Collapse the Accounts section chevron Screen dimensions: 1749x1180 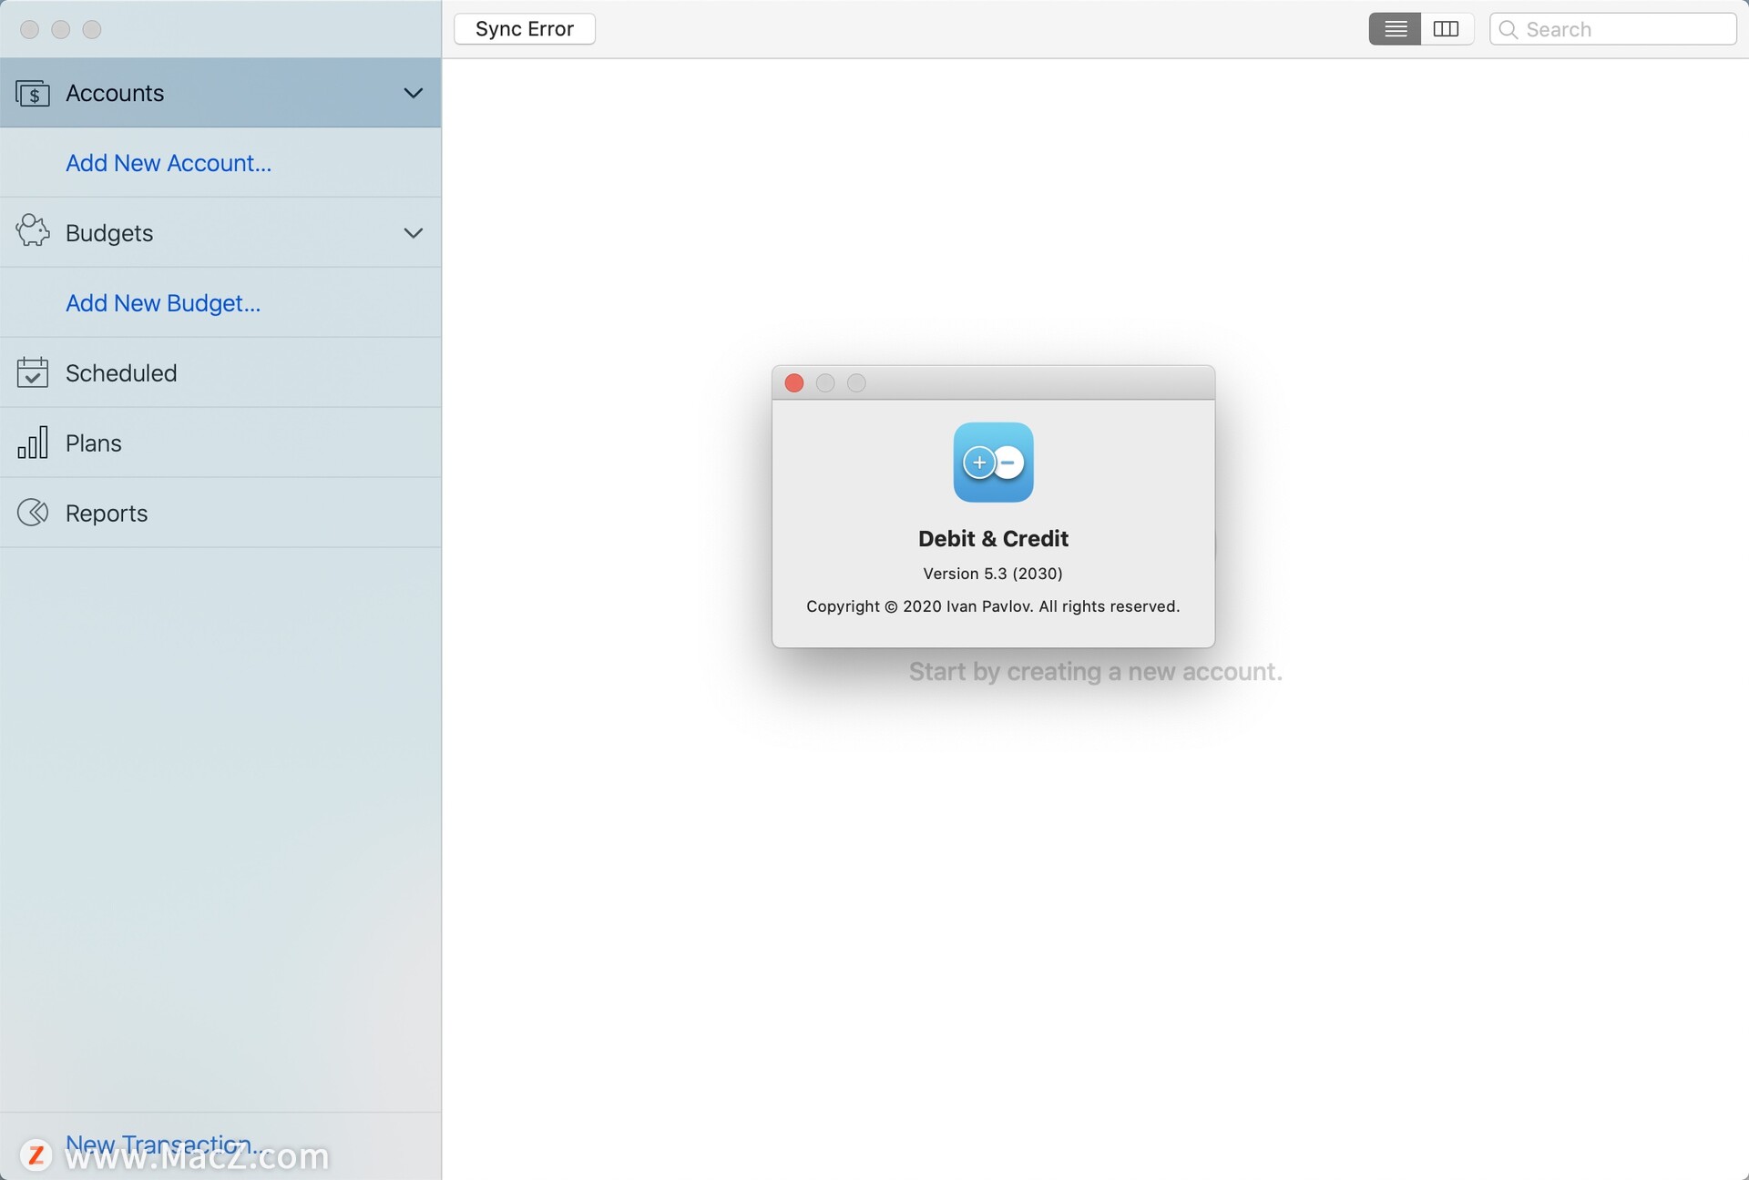[413, 93]
